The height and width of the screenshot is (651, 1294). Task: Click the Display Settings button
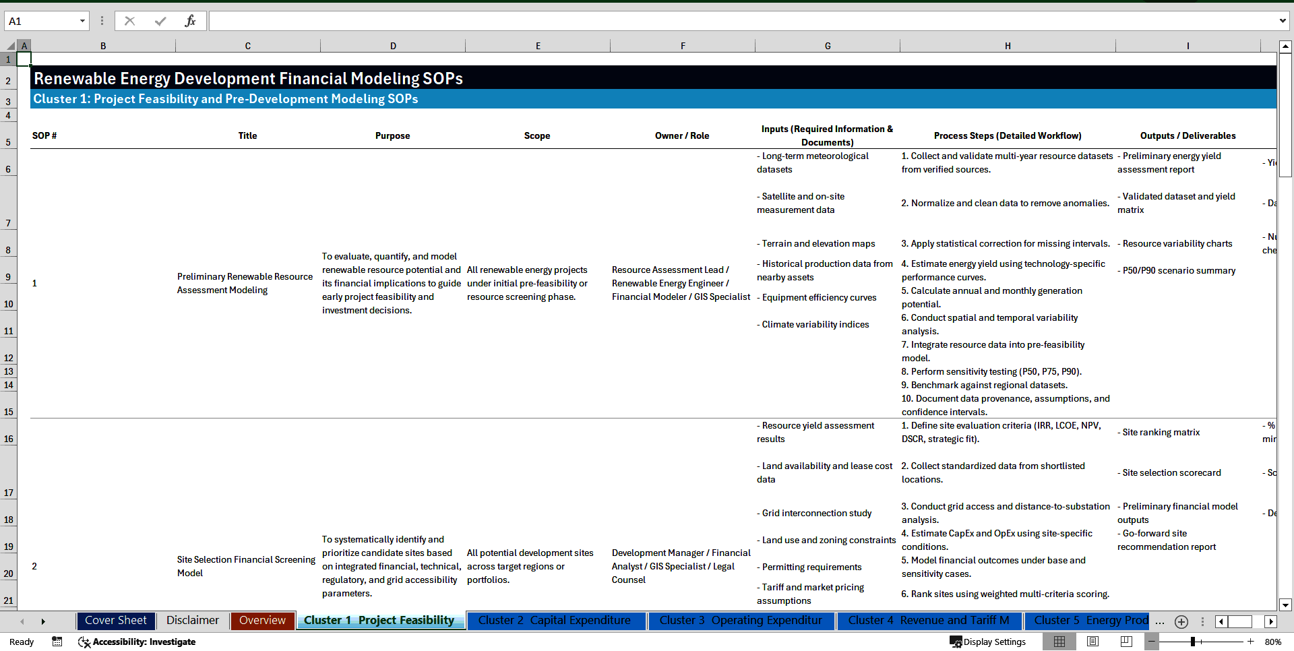point(988,642)
